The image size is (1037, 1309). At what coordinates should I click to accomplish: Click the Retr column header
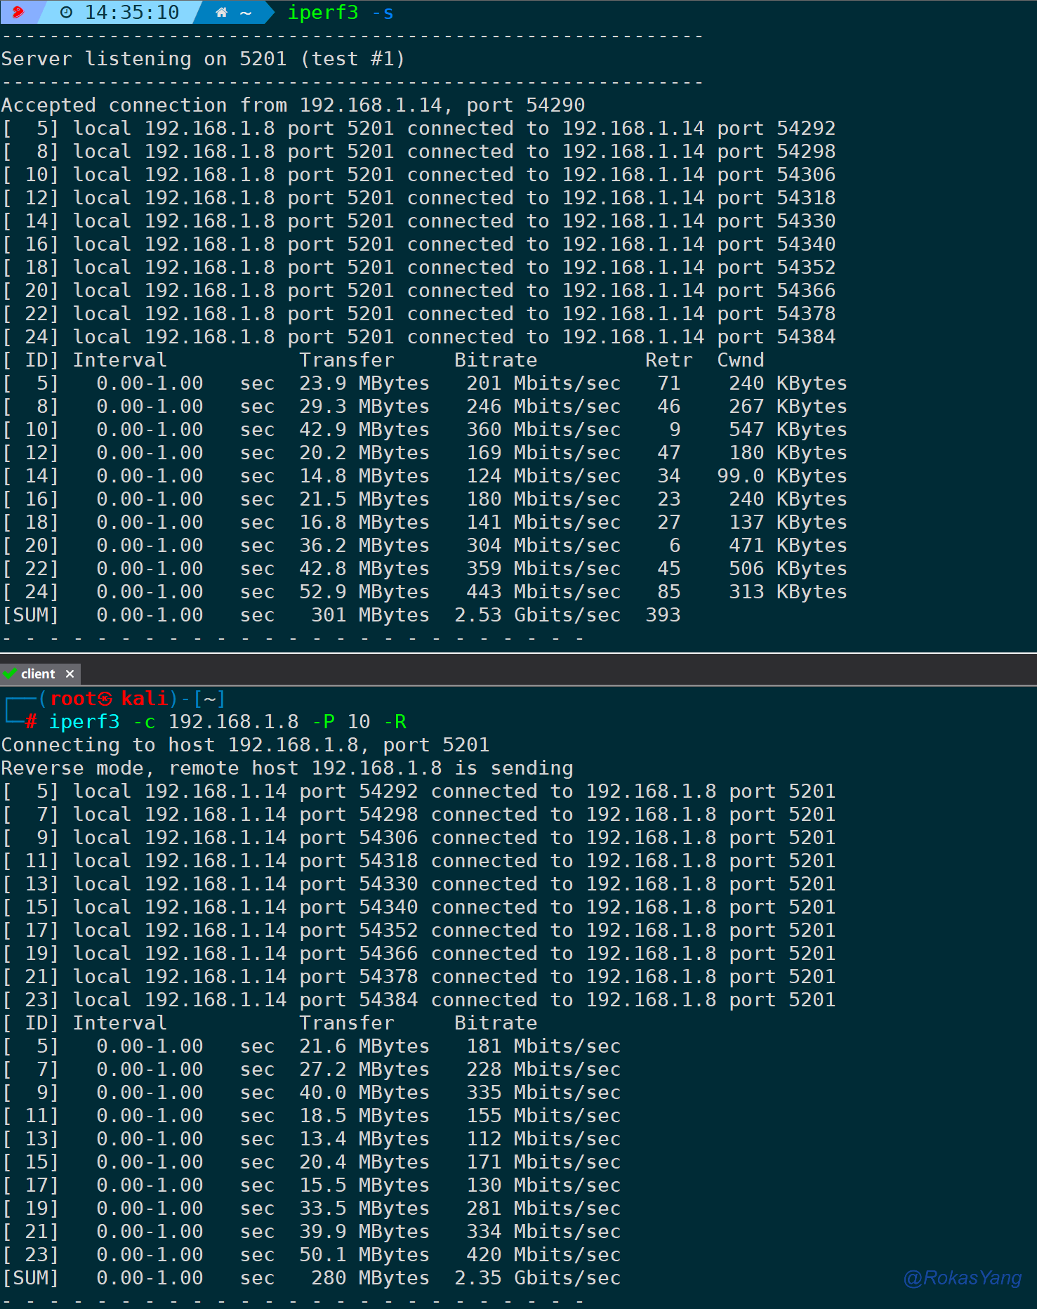(x=668, y=360)
